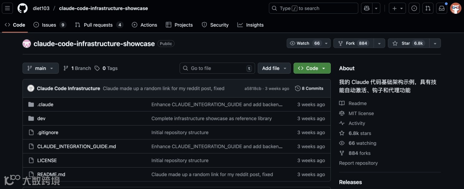Open the user avatar menu
Image resolution: width=464 pixels, height=189 pixels.
coord(456,8)
